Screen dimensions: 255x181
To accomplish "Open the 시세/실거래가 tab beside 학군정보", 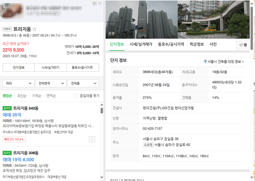I will (x=141, y=44).
